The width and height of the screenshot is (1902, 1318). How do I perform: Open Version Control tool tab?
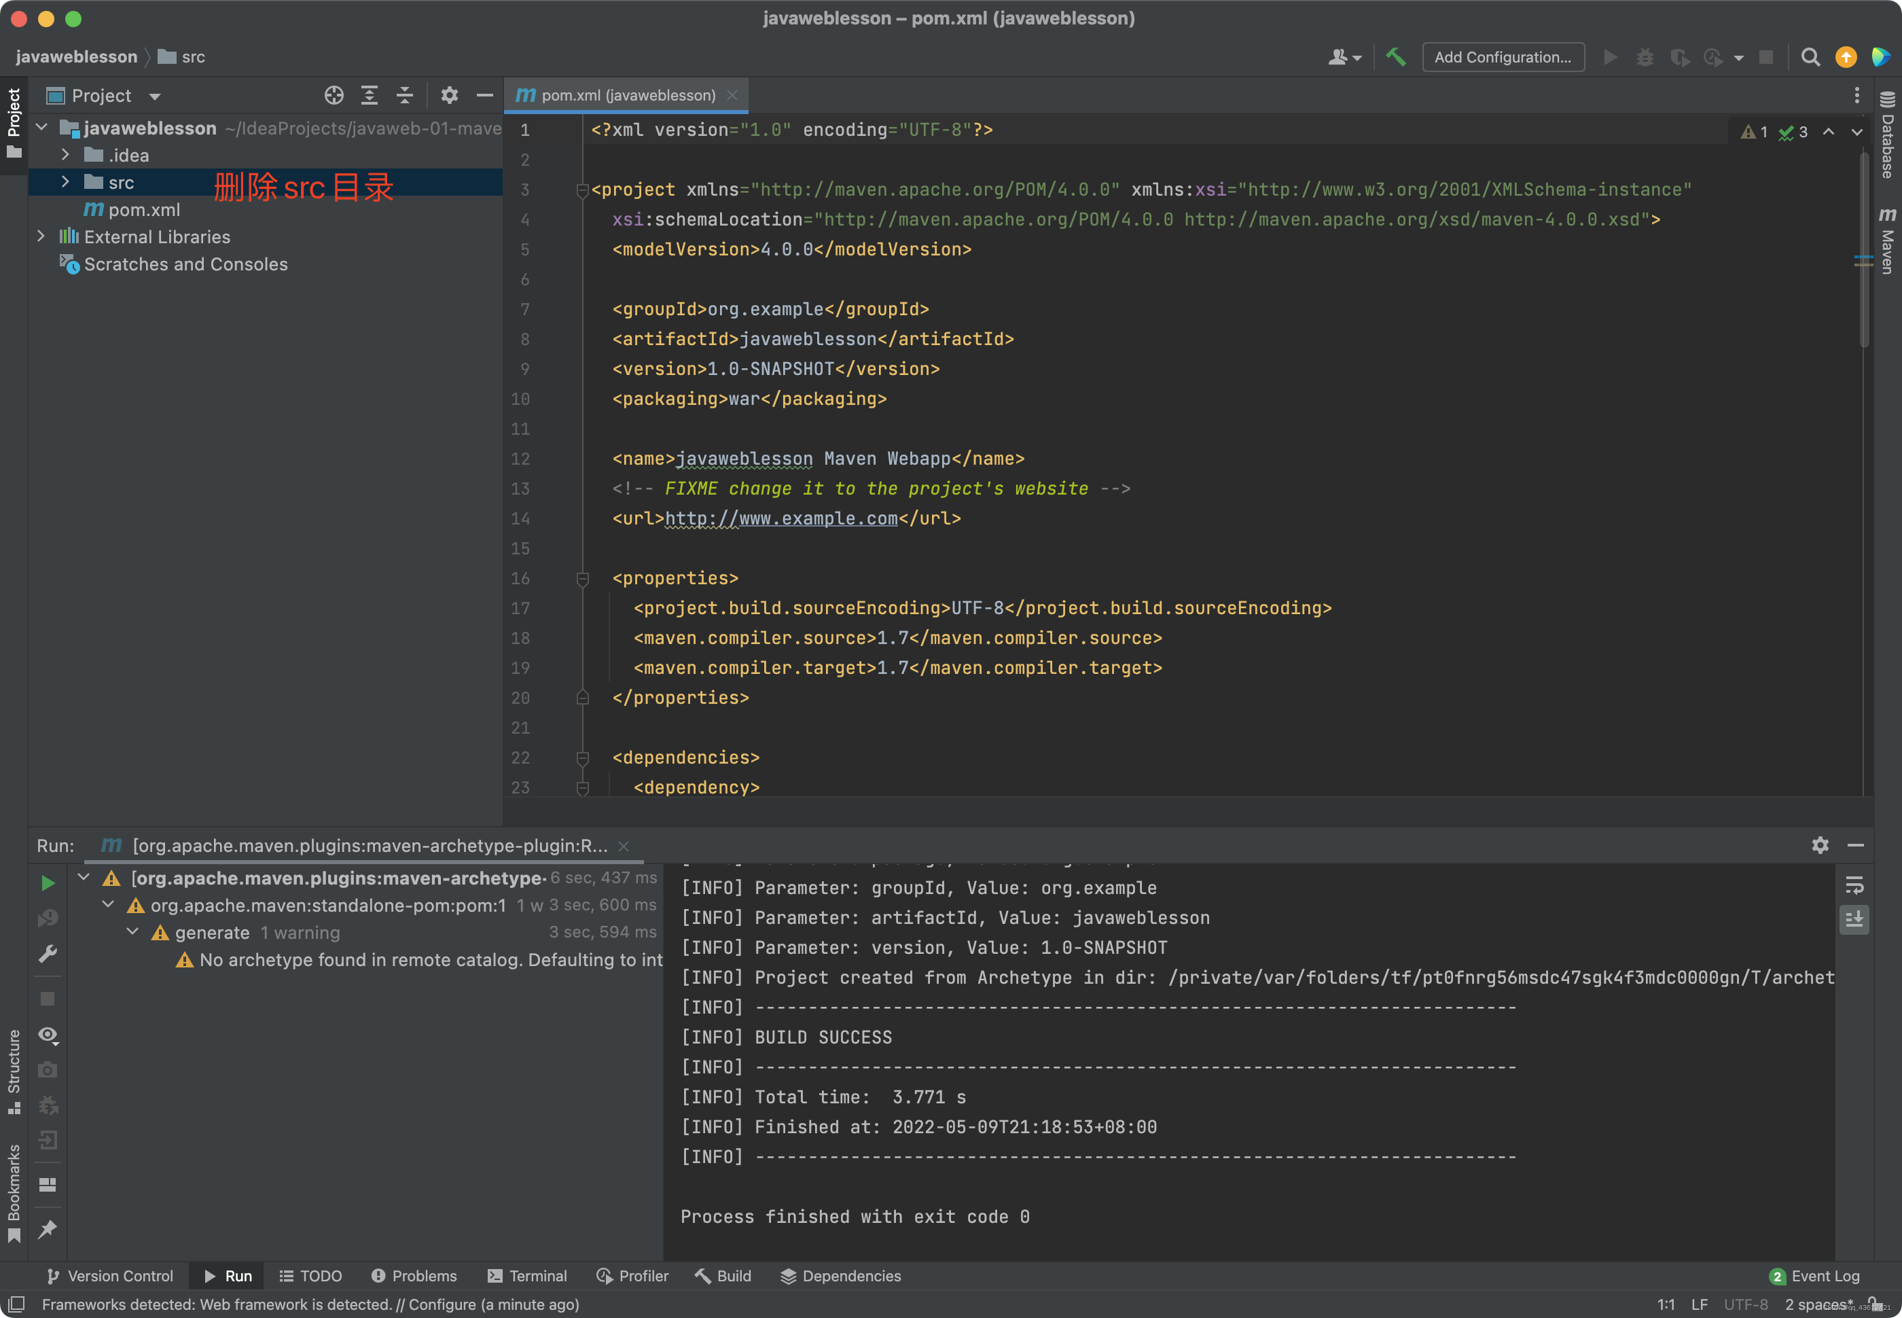tap(110, 1276)
